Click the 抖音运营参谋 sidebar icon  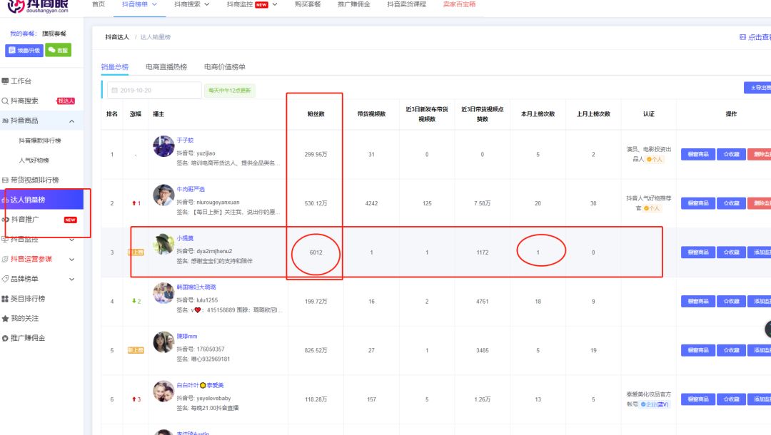[5, 260]
